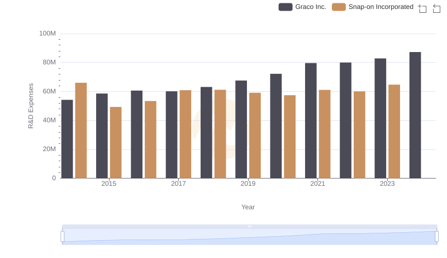Click the 100M y-axis label
Viewport: 447px width, 258px height.
[x=47, y=34]
